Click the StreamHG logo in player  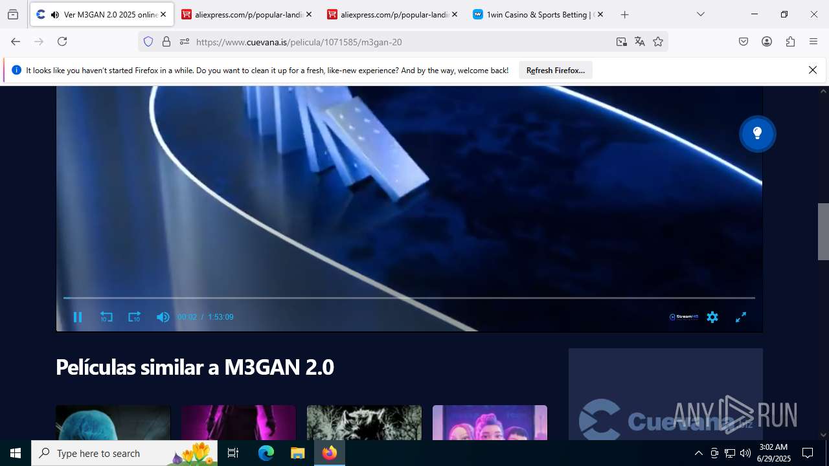pyautogui.click(x=684, y=317)
